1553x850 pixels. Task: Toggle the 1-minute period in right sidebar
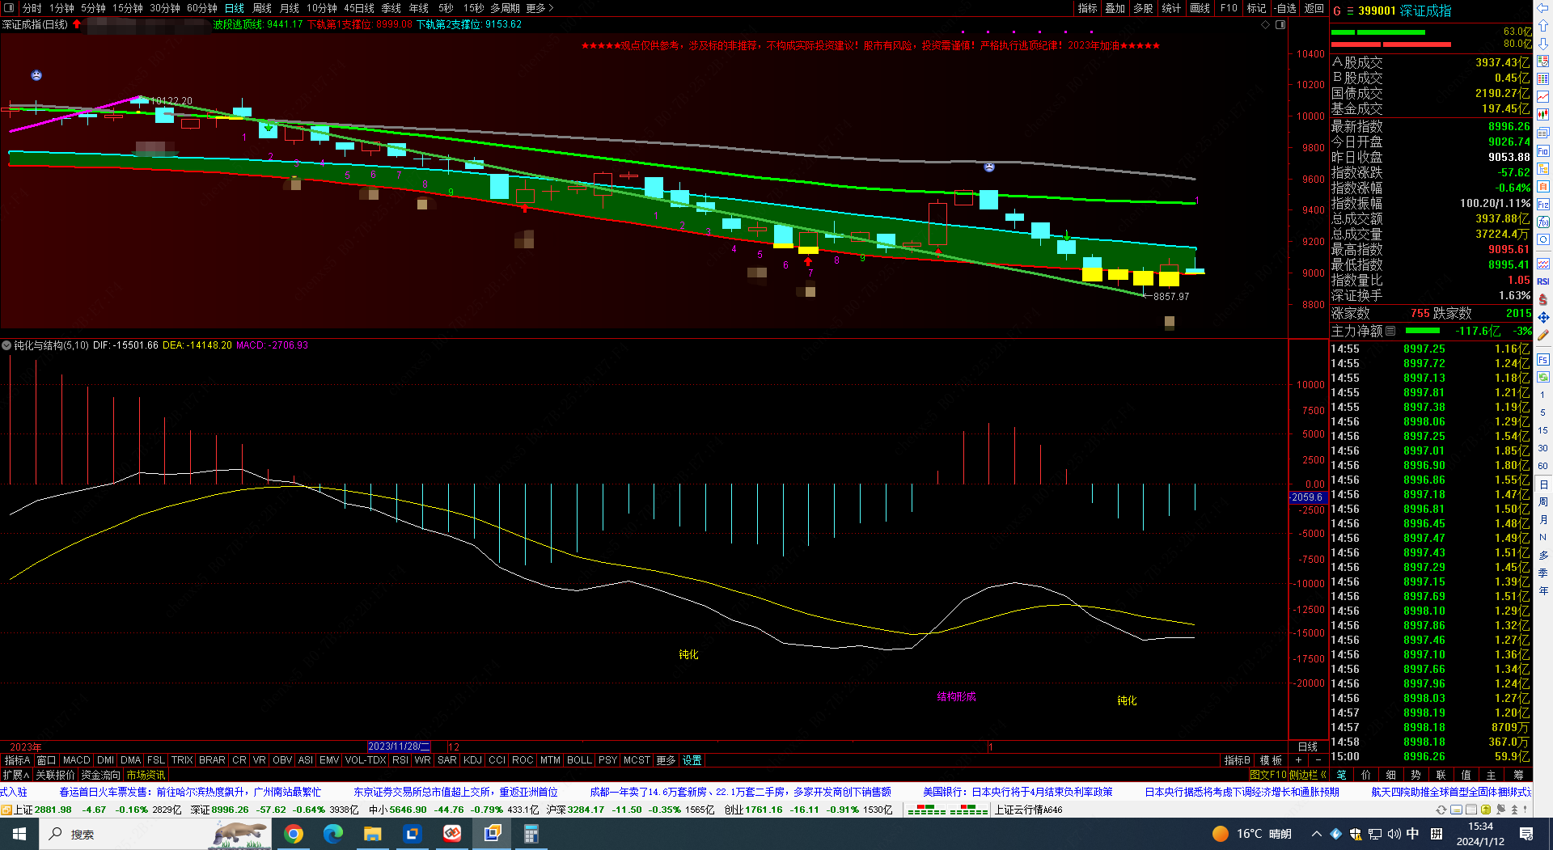coord(1543,395)
